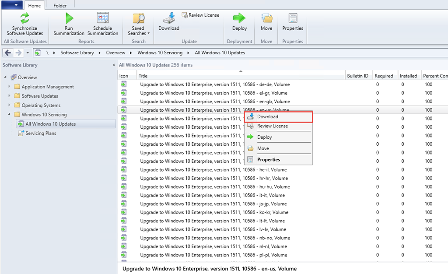
Task: Open Saved Searches dropdown in ribbon
Action: click(x=138, y=24)
